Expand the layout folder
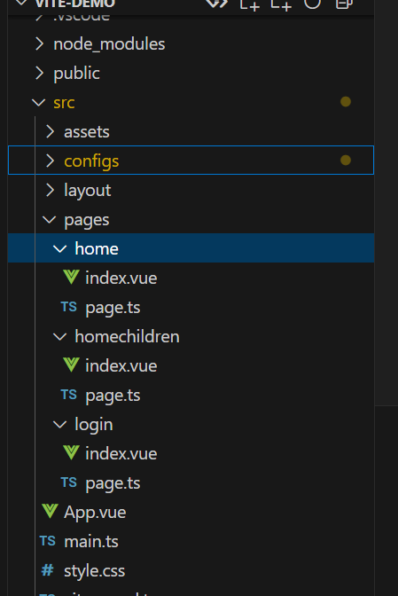Viewport: 398px width, 596px height. coord(191,190)
